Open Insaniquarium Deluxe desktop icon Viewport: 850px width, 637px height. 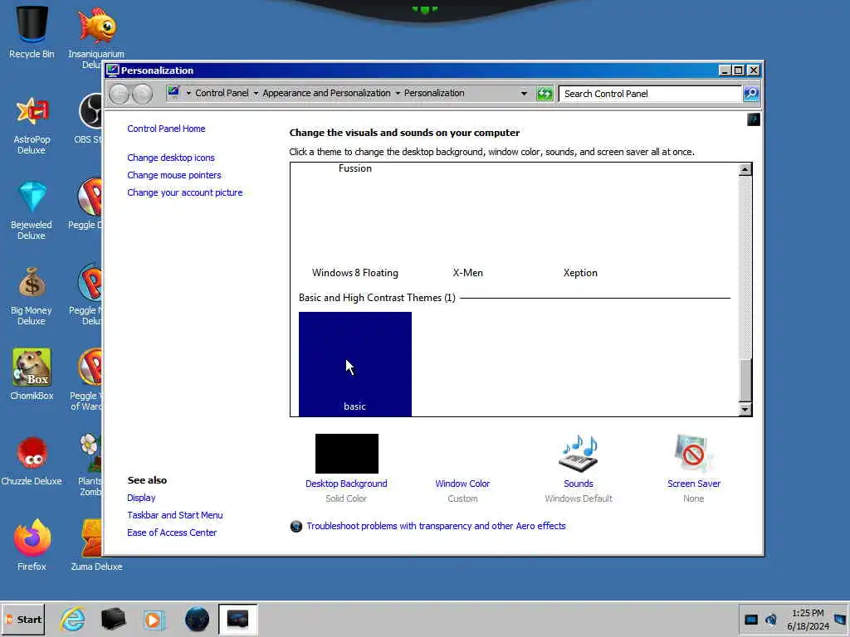click(x=96, y=36)
